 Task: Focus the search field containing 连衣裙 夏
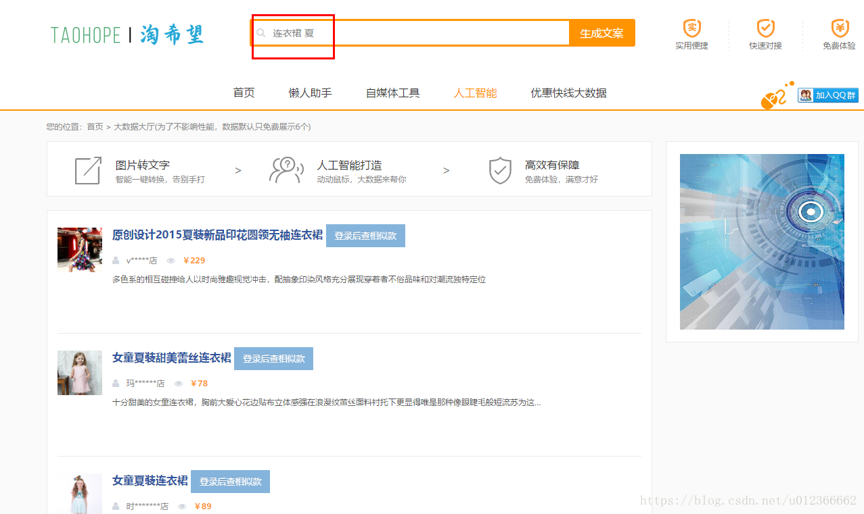[x=410, y=33]
